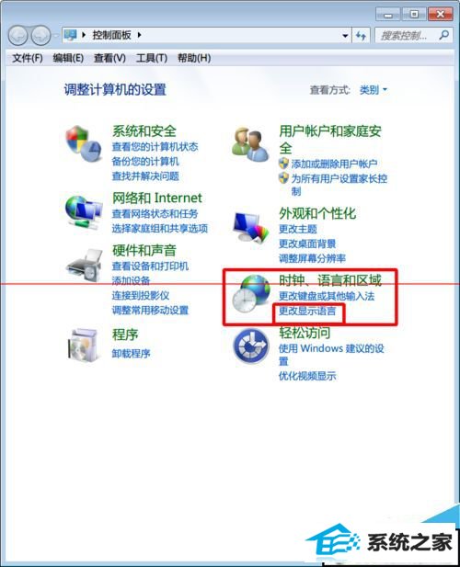Screen dimensions: 460x567
Task: Open the Clock, Language and Region icon
Action: tap(251, 293)
